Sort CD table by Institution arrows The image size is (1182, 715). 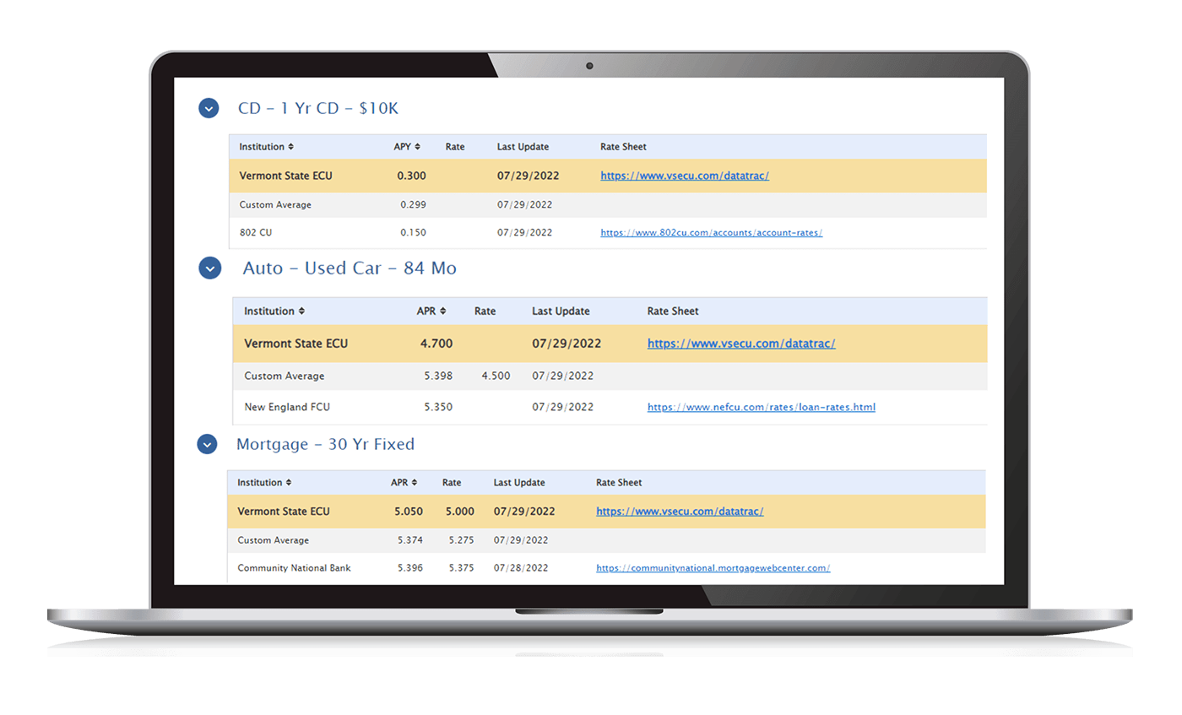click(291, 147)
